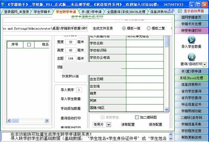Open 系统|Excel处理 in the sidebar

[191, 78]
